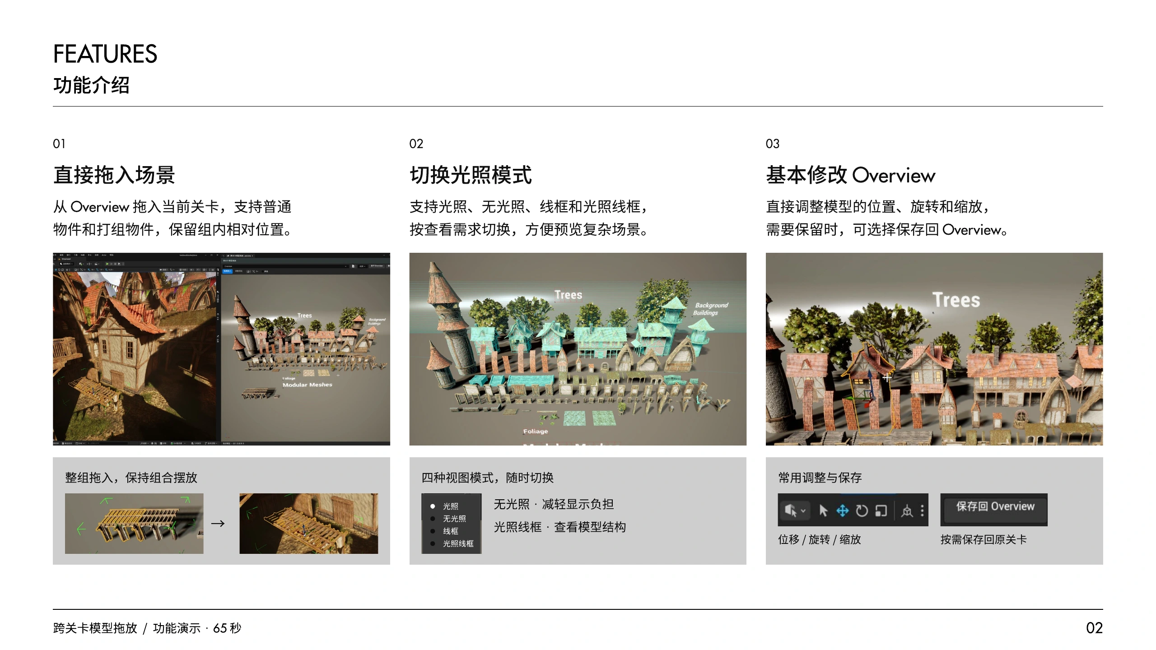Click the FEATURES heading
Image resolution: width=1156 pixels, height=650 pixels.
(x=105, y=54)
